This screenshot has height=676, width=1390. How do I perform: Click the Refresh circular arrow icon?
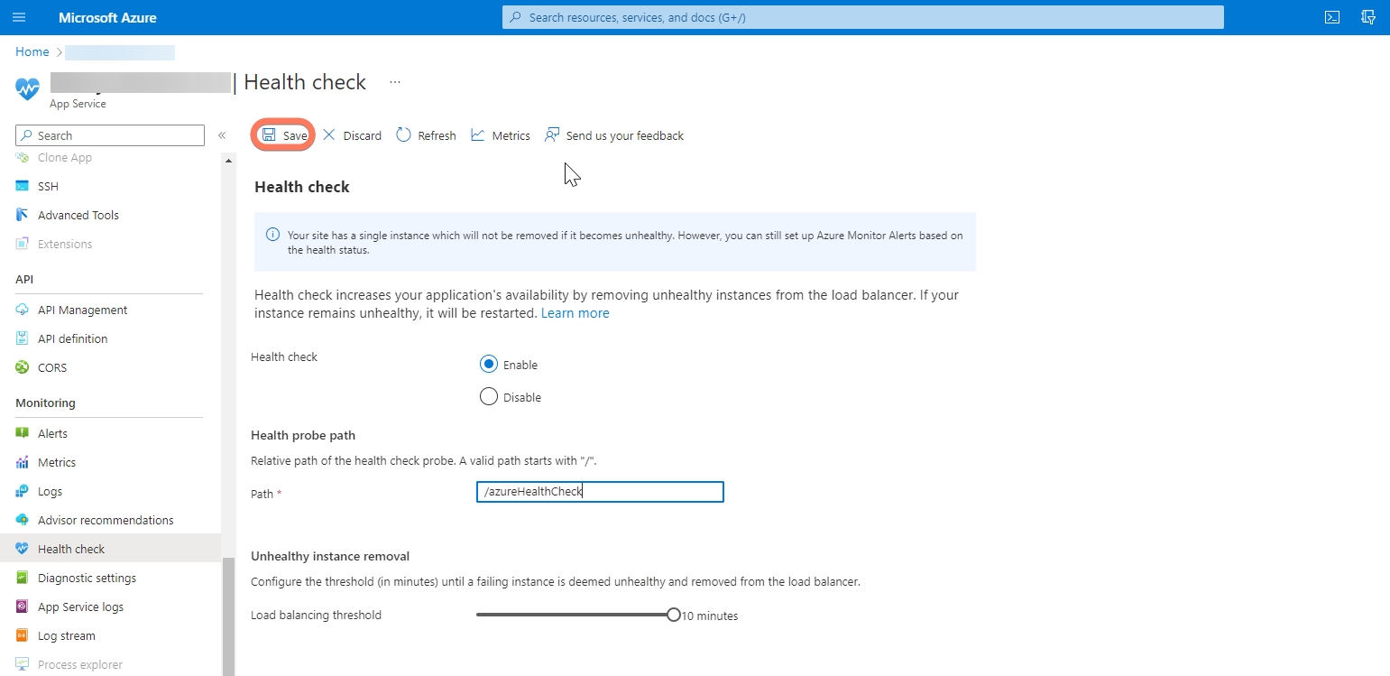pyautogui.click(x=403, y=134)
